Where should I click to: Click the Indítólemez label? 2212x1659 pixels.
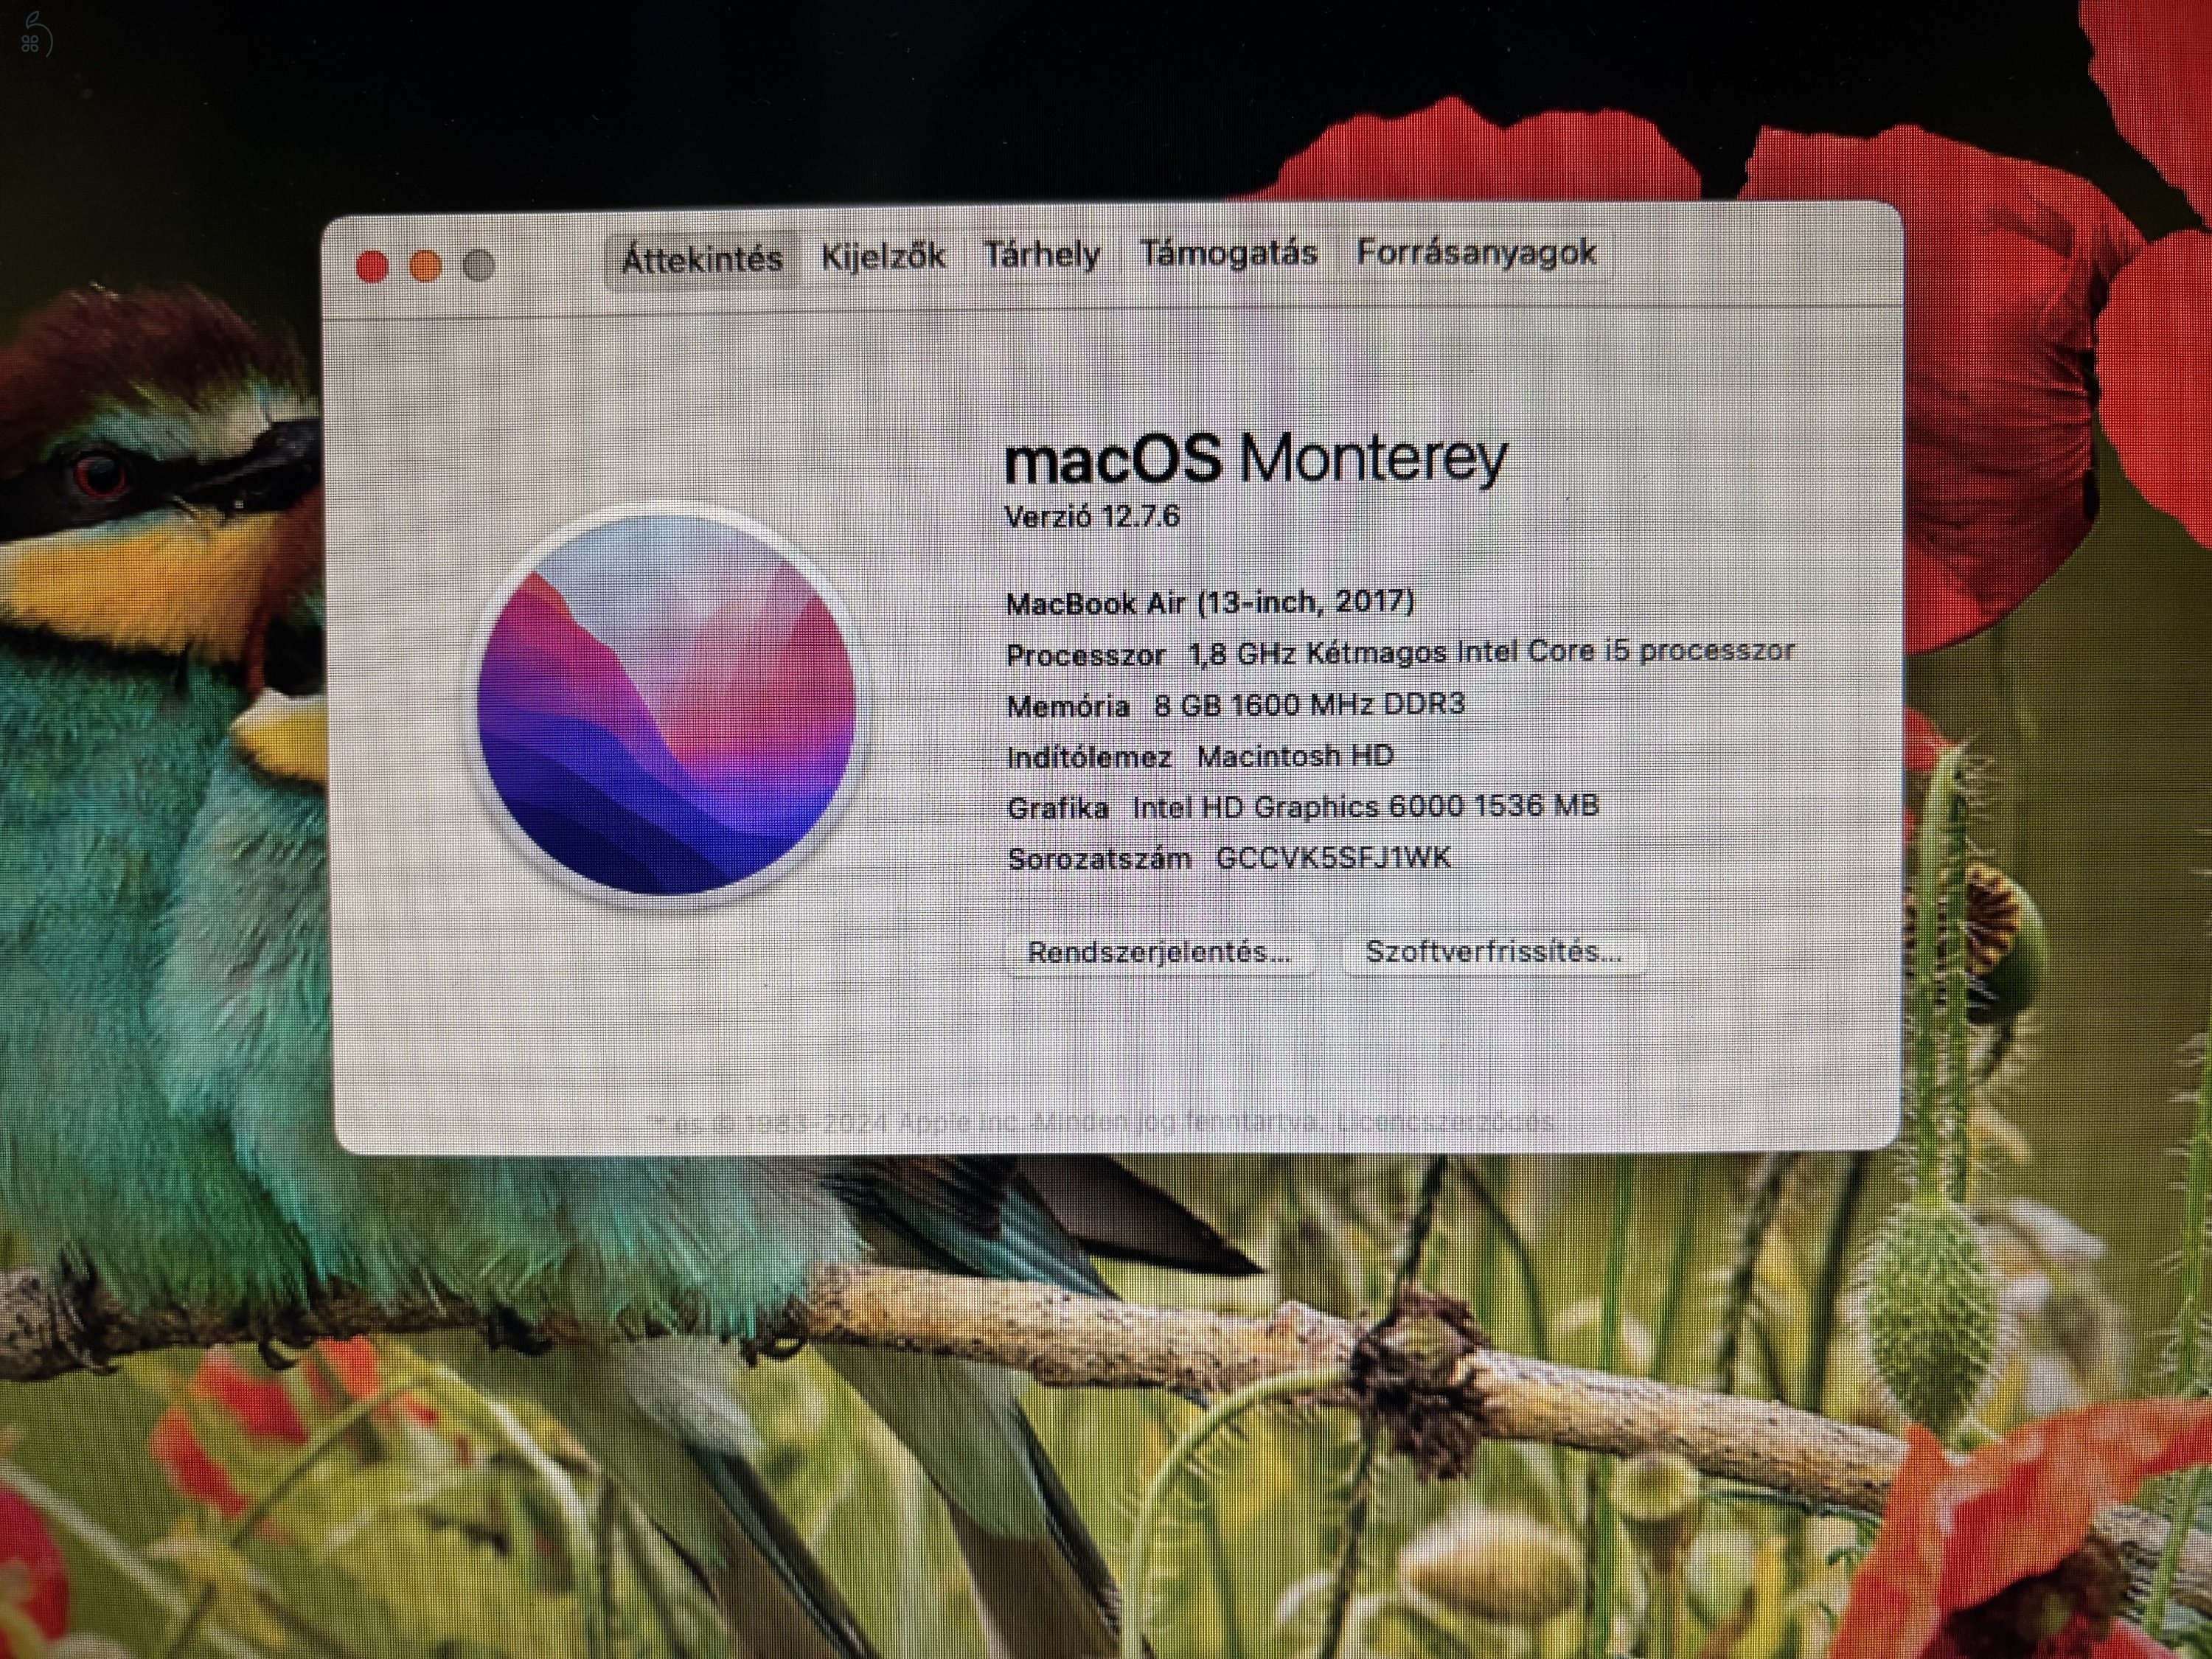click(x=1089, y=757)
